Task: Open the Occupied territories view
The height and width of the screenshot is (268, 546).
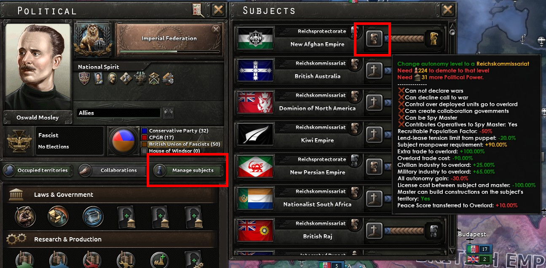Action: (x=38, y=170)
